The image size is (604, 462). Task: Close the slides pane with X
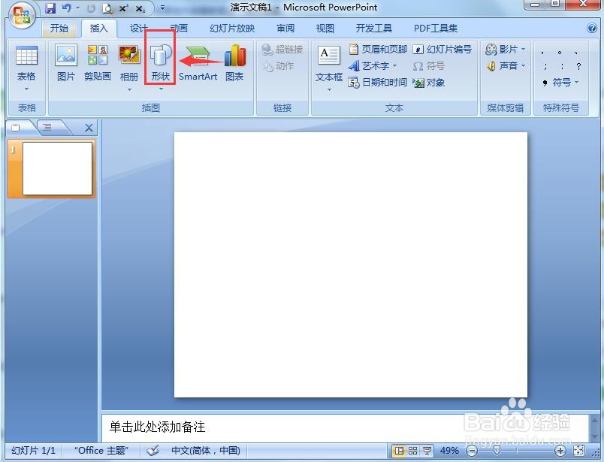click(x=89, y=128)
